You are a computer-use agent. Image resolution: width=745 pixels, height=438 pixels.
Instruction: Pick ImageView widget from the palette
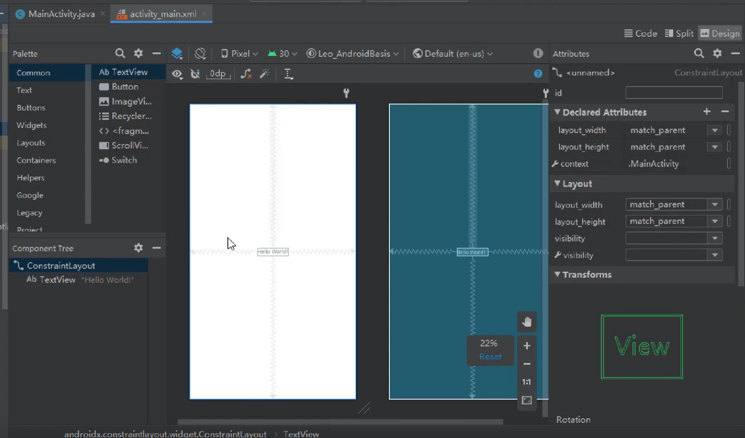pos(128,101)
